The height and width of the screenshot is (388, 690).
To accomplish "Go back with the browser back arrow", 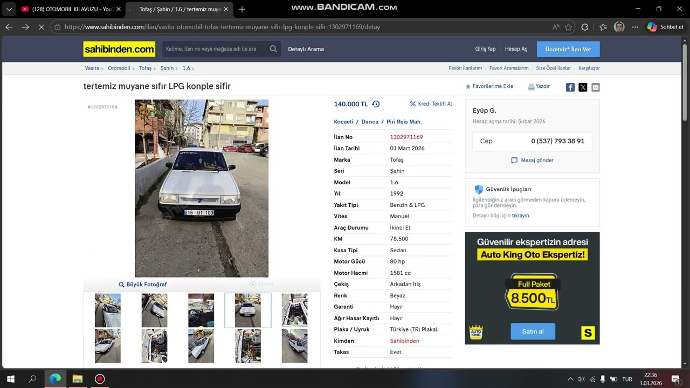I will click(x=9, y=27).
